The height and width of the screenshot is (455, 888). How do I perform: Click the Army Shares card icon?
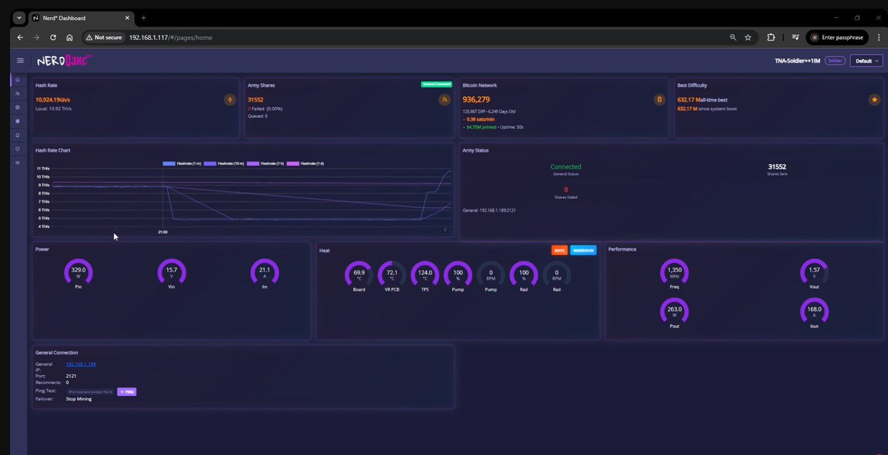(x=445, y=99)
